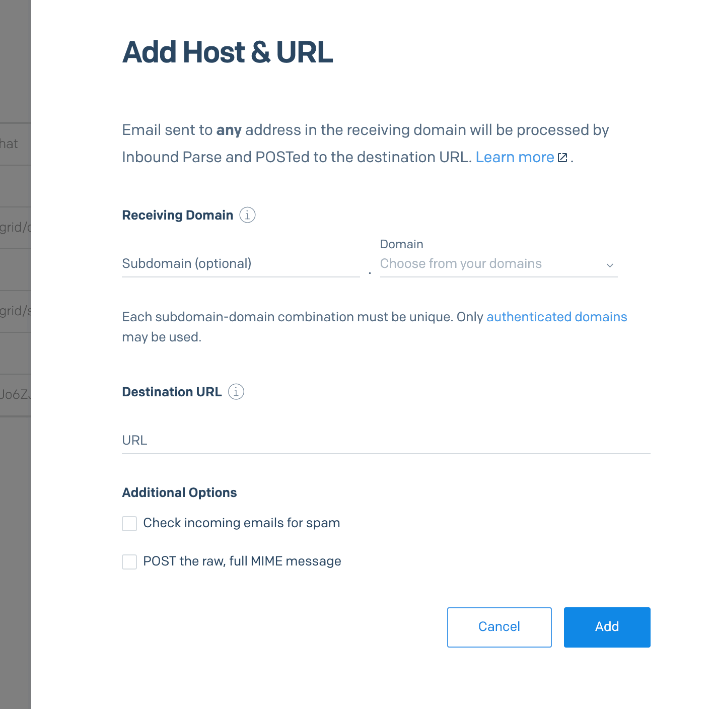Image resolution: width=712 pixels, height=709 pixels.
Task: Enable Check incoming emails for spam checkbox
Action: 129,524
